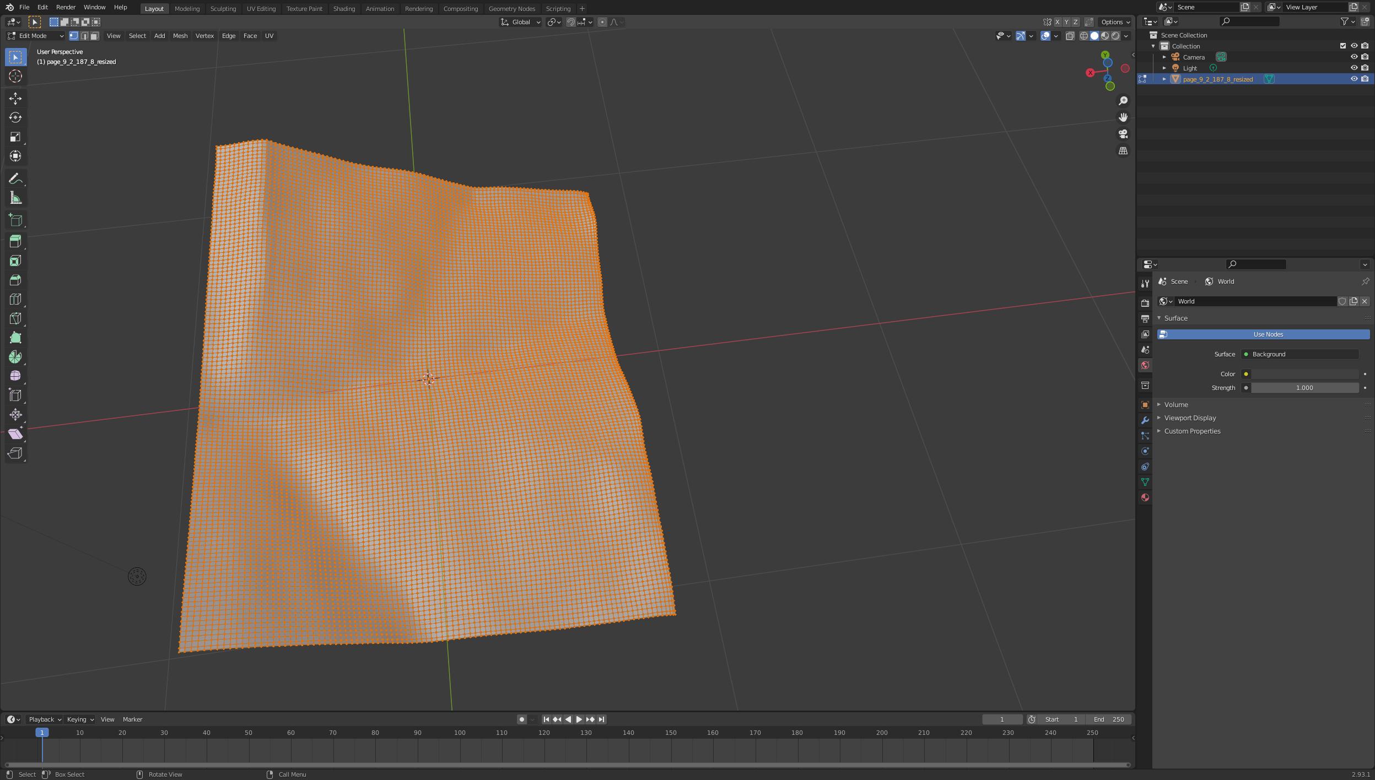Open the Options dropdown in header
The width and height of the screenshot is (1375, 780).
[x=1115, y=22]
